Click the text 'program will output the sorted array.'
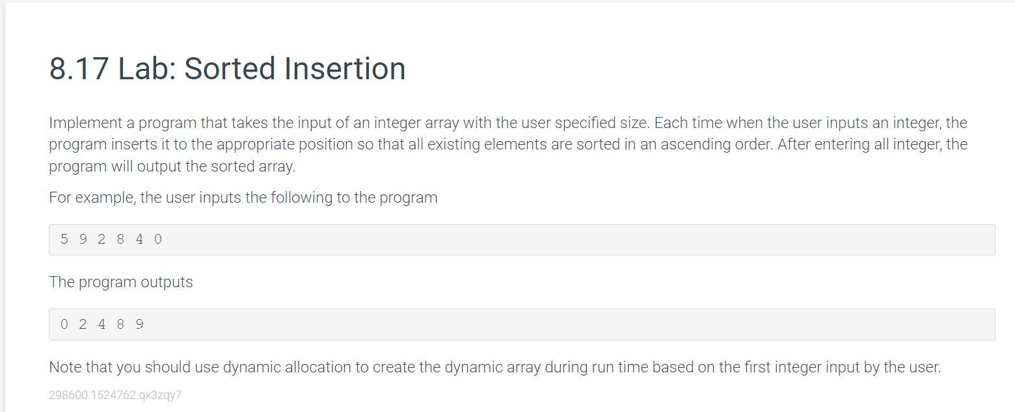 coord(172,166)
